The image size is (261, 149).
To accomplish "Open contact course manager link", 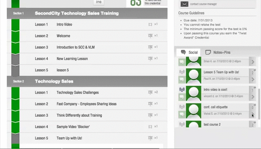I will pyautogui.click(x=203, y=4).
